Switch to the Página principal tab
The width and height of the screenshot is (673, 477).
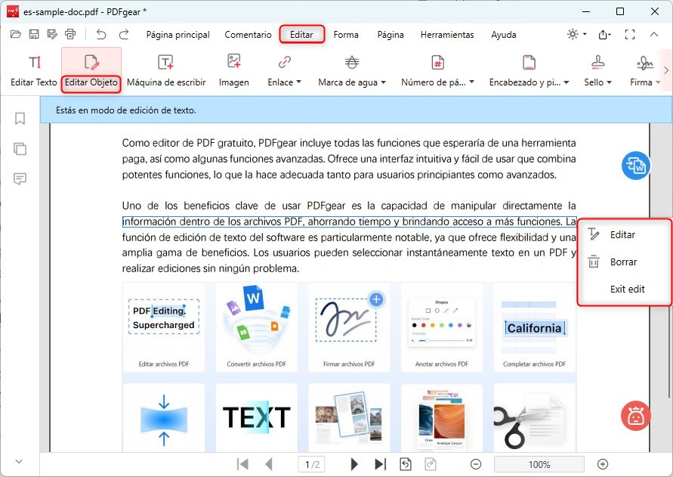click(178, 34)
